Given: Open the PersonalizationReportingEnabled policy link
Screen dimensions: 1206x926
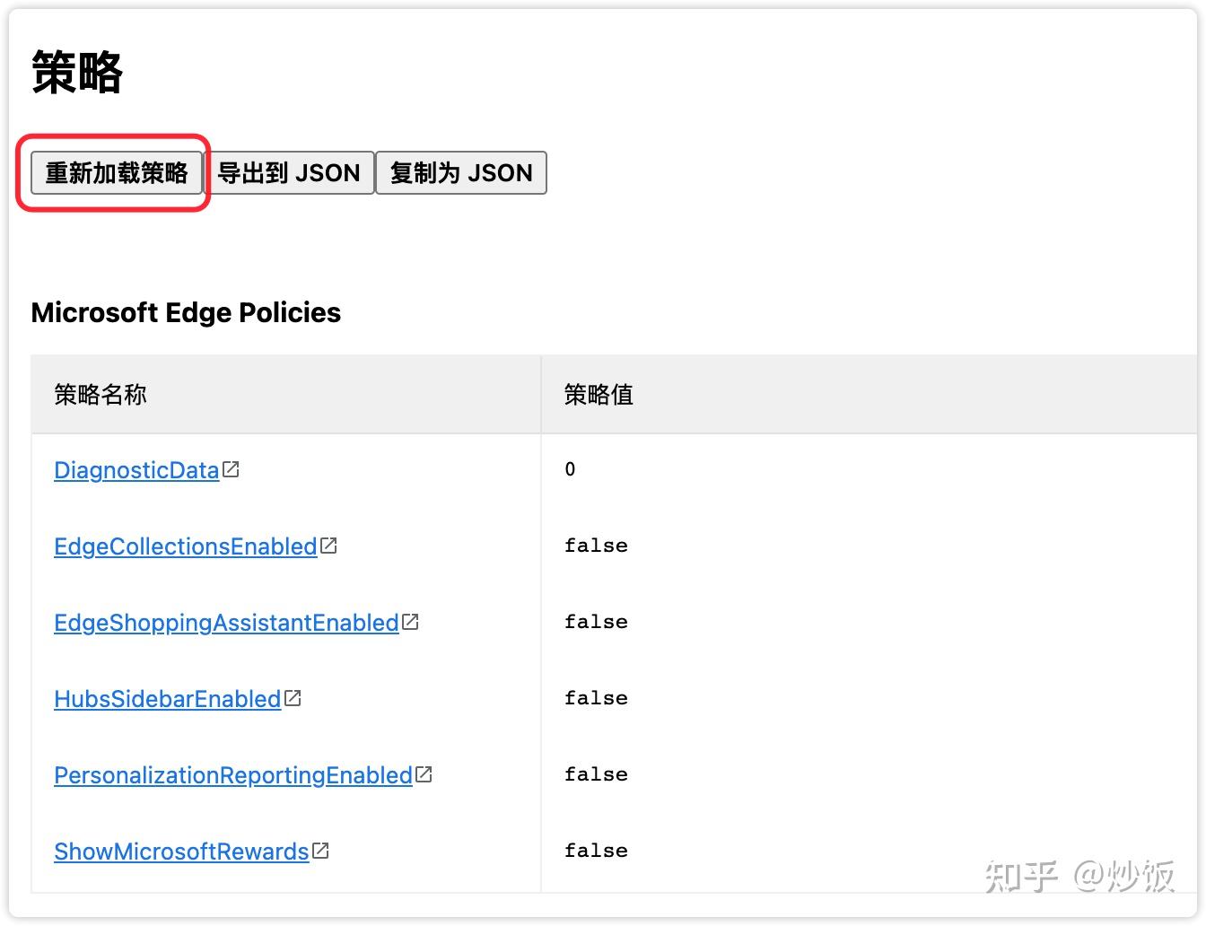Looking at the screenshot, I should [x=233, y=775].
